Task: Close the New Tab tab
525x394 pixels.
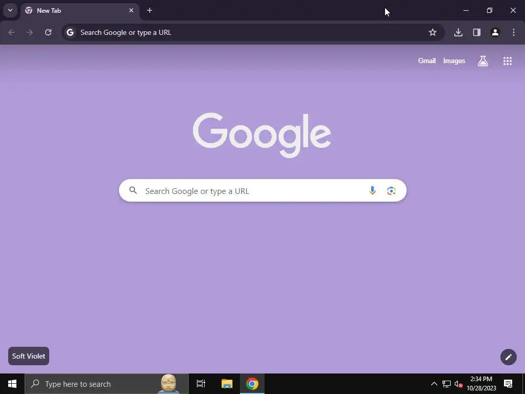Action: (x=131, y=10)
